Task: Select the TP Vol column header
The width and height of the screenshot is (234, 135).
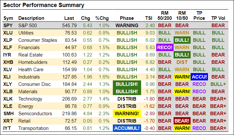Action: pyautogui.click(x=218, y=18)
